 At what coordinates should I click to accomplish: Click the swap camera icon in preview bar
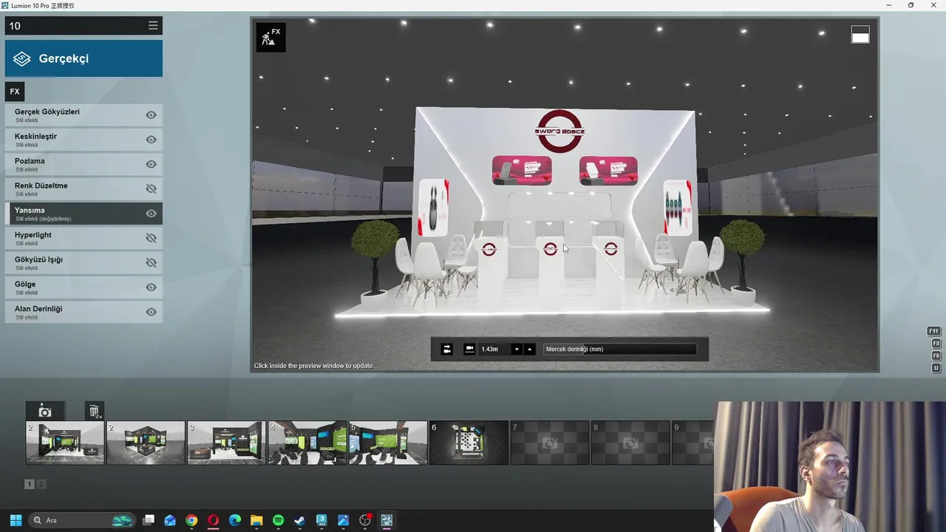(446, 349)
